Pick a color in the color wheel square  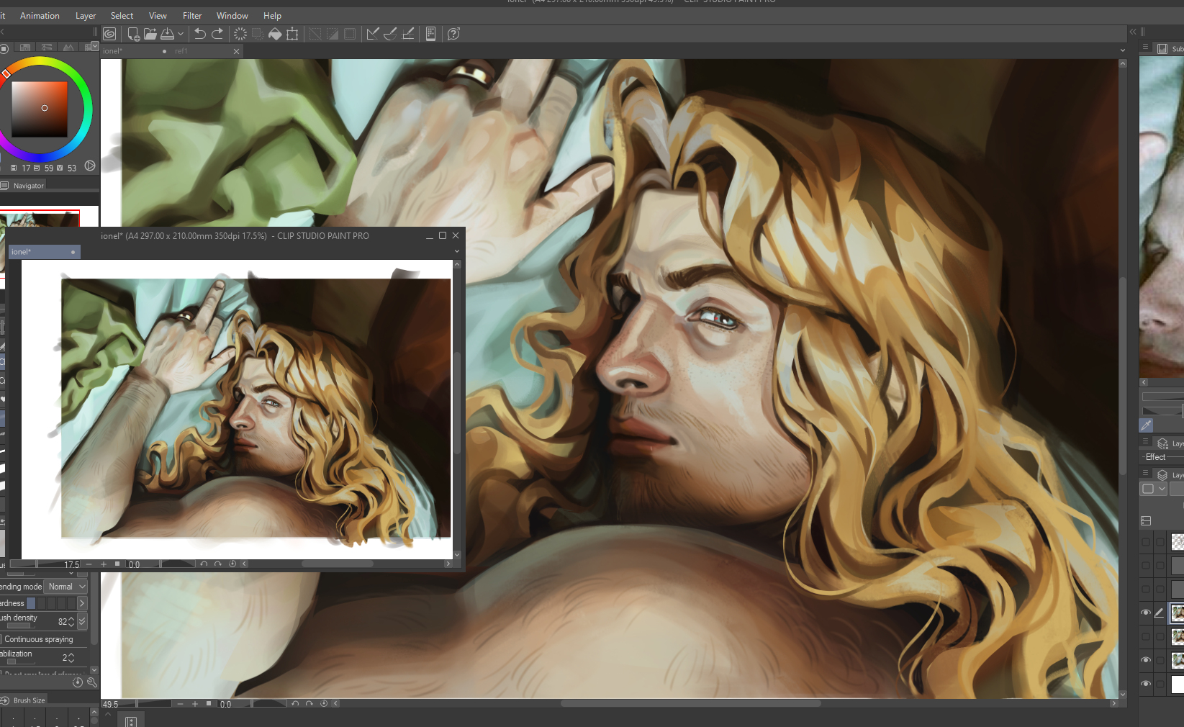40,109
